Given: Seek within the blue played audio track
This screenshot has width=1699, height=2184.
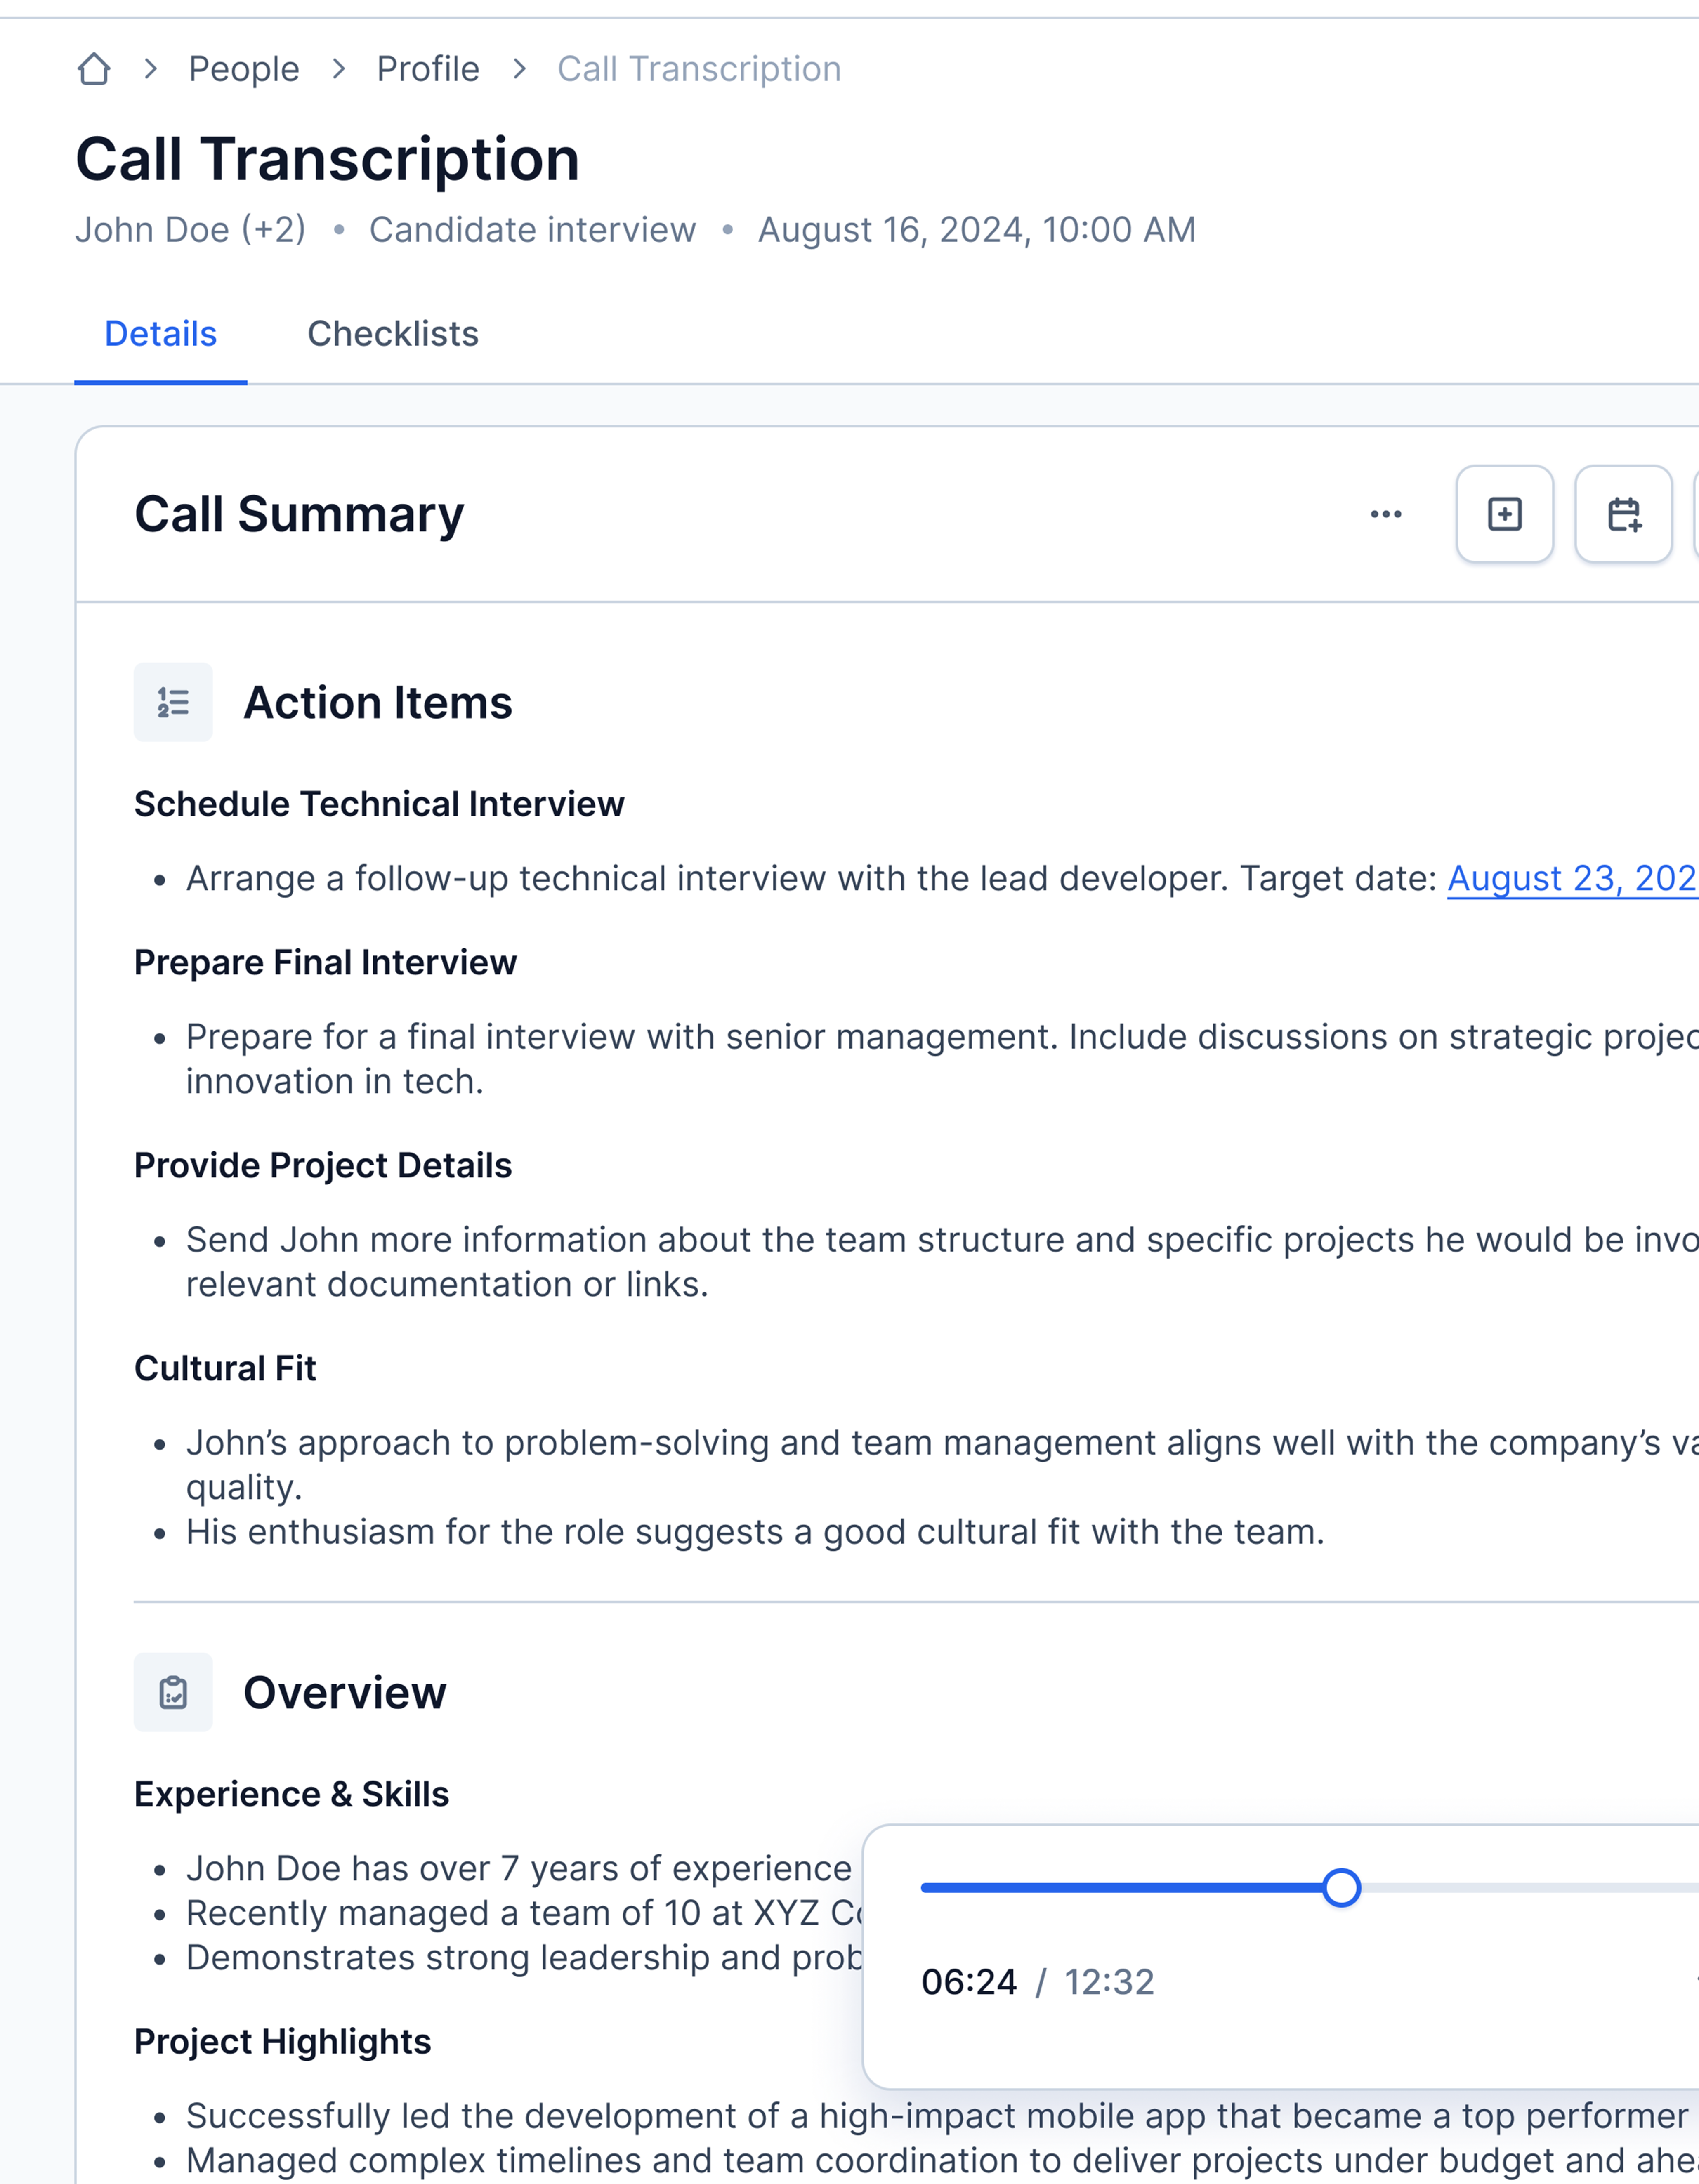Looking at the screenshot, I should coord(1122,1887).
